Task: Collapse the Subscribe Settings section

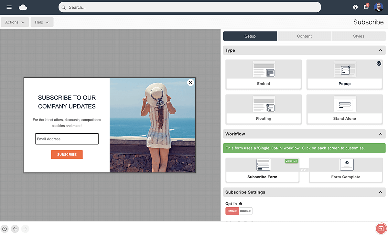Action: pyautogui.click(x=381, y=192)
